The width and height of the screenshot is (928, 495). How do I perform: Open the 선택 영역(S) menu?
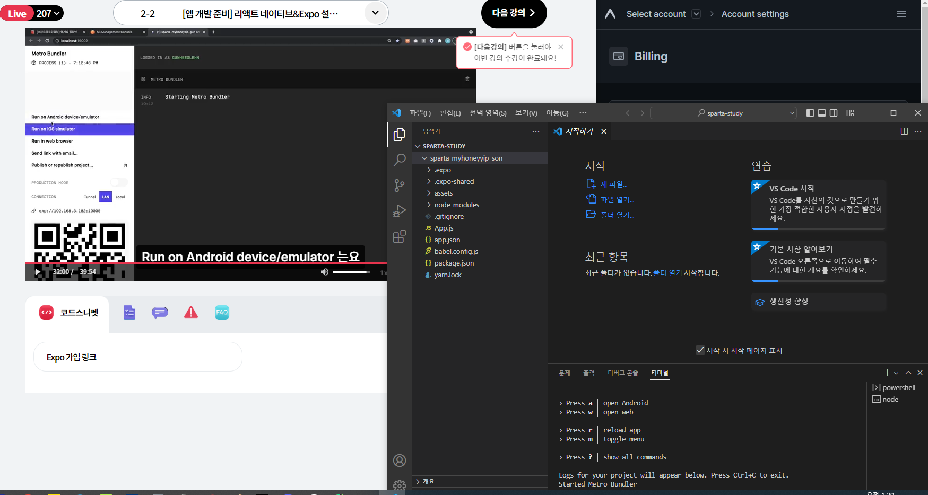point(488,113)
